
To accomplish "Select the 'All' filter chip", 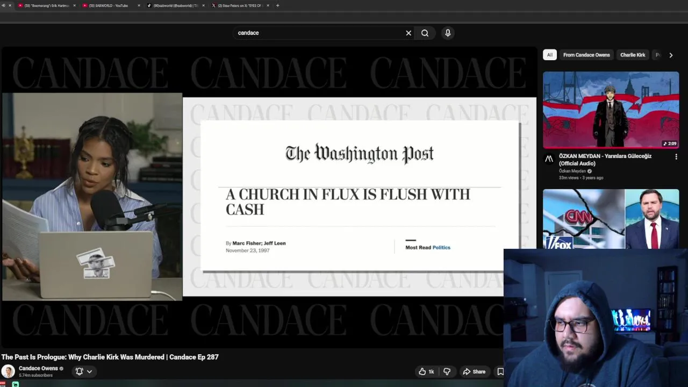I will (x=549, y=55).
